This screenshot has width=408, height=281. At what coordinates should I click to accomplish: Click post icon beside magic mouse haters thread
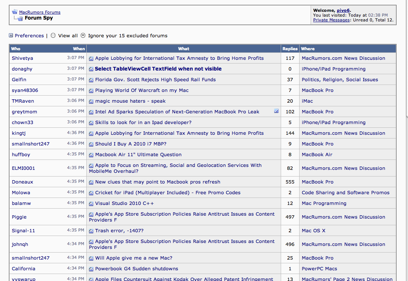point(91,101)
